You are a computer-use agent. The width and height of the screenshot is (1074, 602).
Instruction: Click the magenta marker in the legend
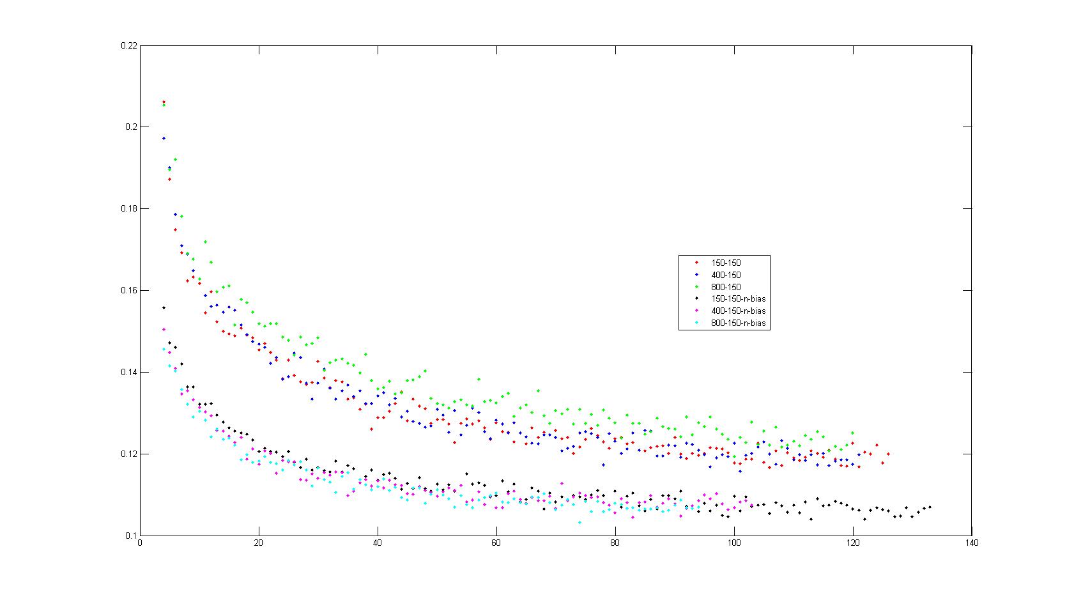696,311
